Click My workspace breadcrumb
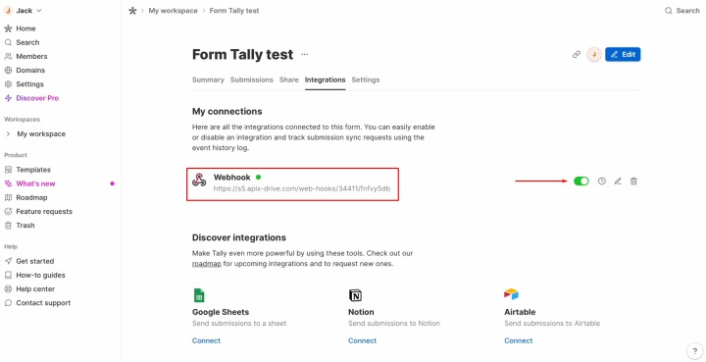Screen dimensions: 706x362 (173, 11)
